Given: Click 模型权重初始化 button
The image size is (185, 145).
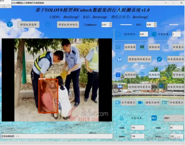Looking at the screenshot, I should click(x=68, y=25).
